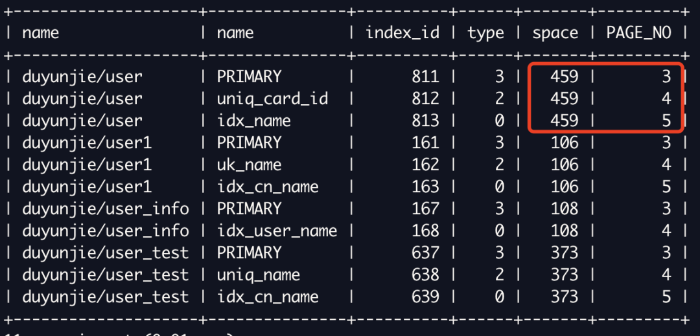Click the uk_name index name

[x=249, y=165]
